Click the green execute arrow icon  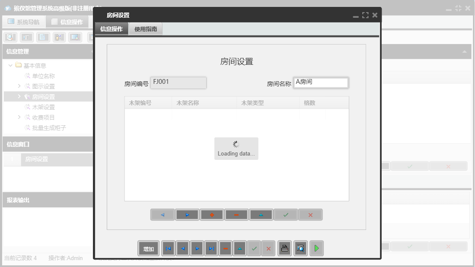tap(316, 248)
